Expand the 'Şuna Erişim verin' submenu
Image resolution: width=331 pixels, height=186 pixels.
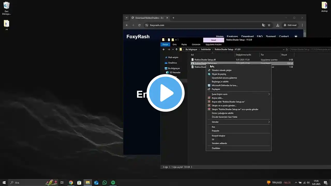pos(239,94)
